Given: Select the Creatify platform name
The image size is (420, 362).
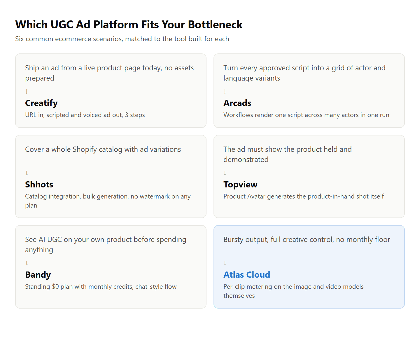Looking at the screenshot, I should (x=41, y=103).
